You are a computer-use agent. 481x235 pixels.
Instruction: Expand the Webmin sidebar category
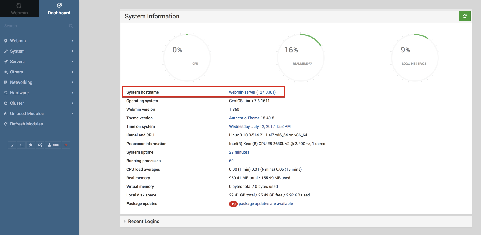(x=18, y=41)
